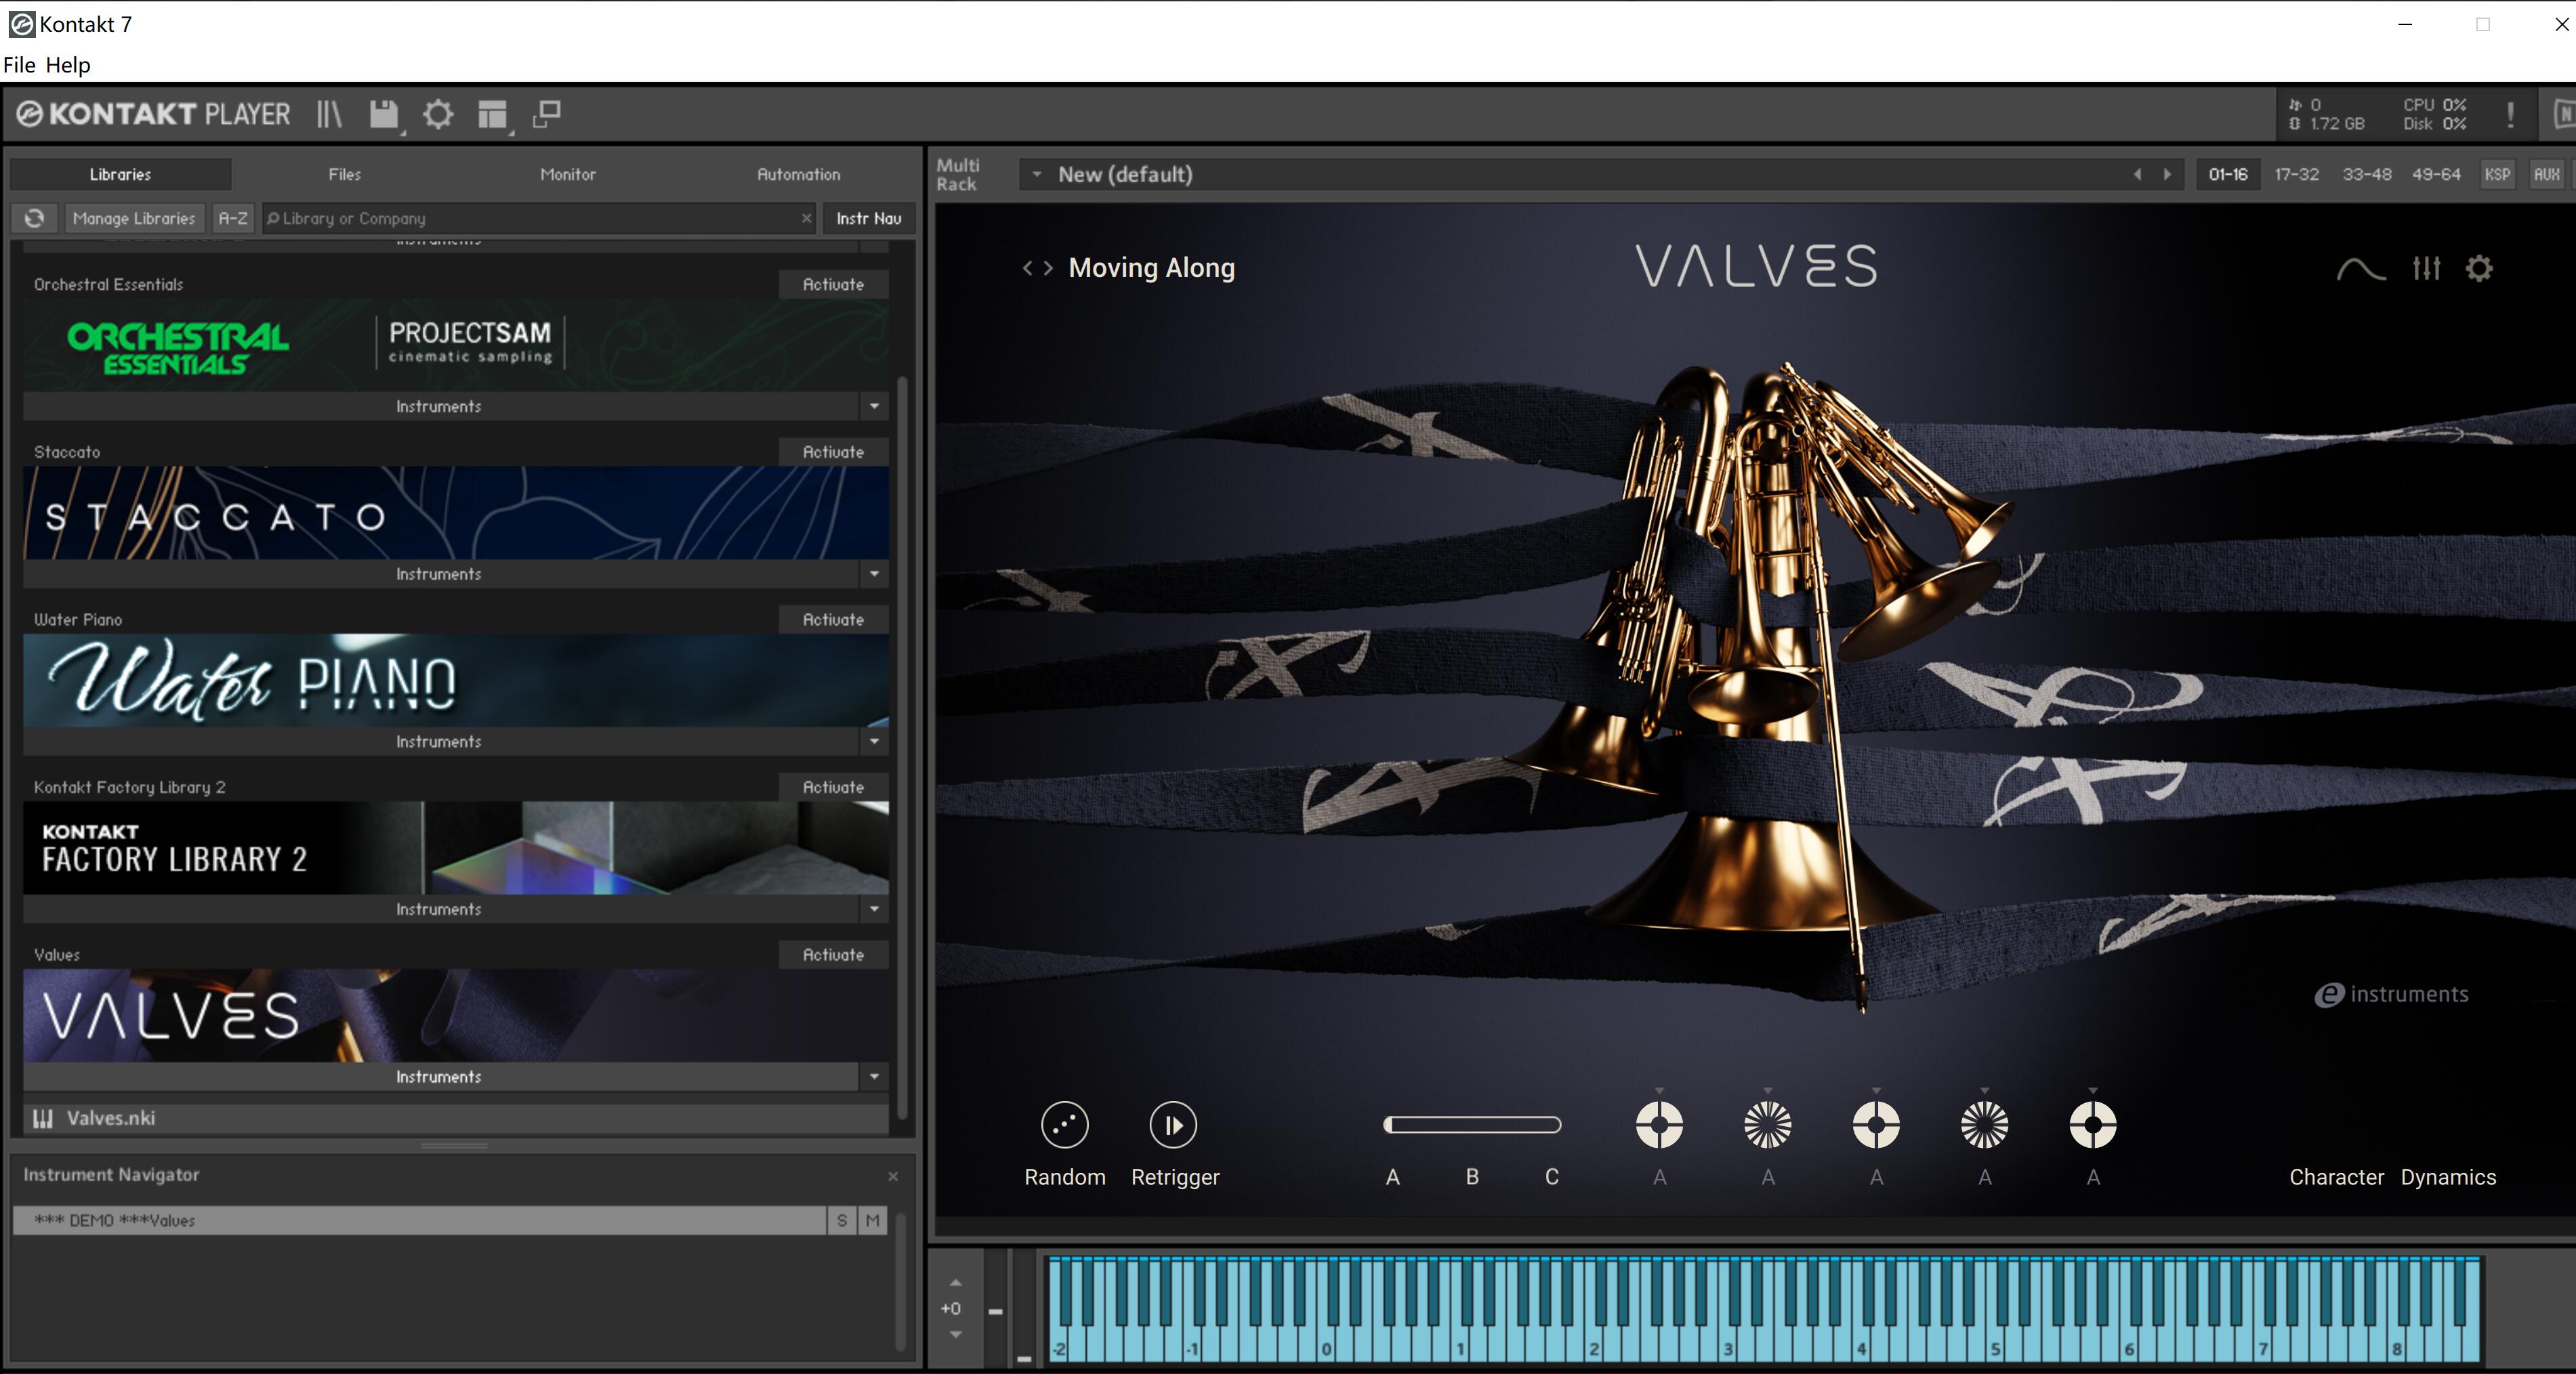Enable the KSP view toggle
Viewport: 2576px width, 1374px height.
pyautogui.click(x=2497, y=173)
